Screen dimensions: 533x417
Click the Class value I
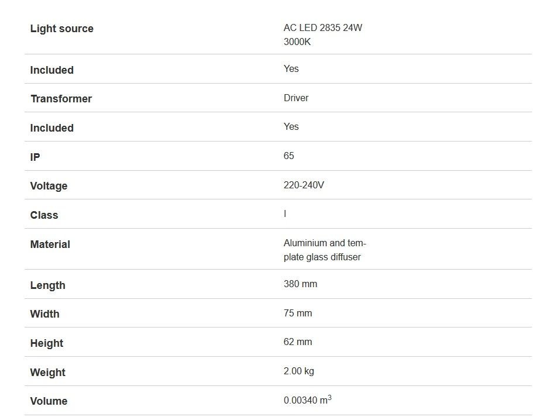285,213
